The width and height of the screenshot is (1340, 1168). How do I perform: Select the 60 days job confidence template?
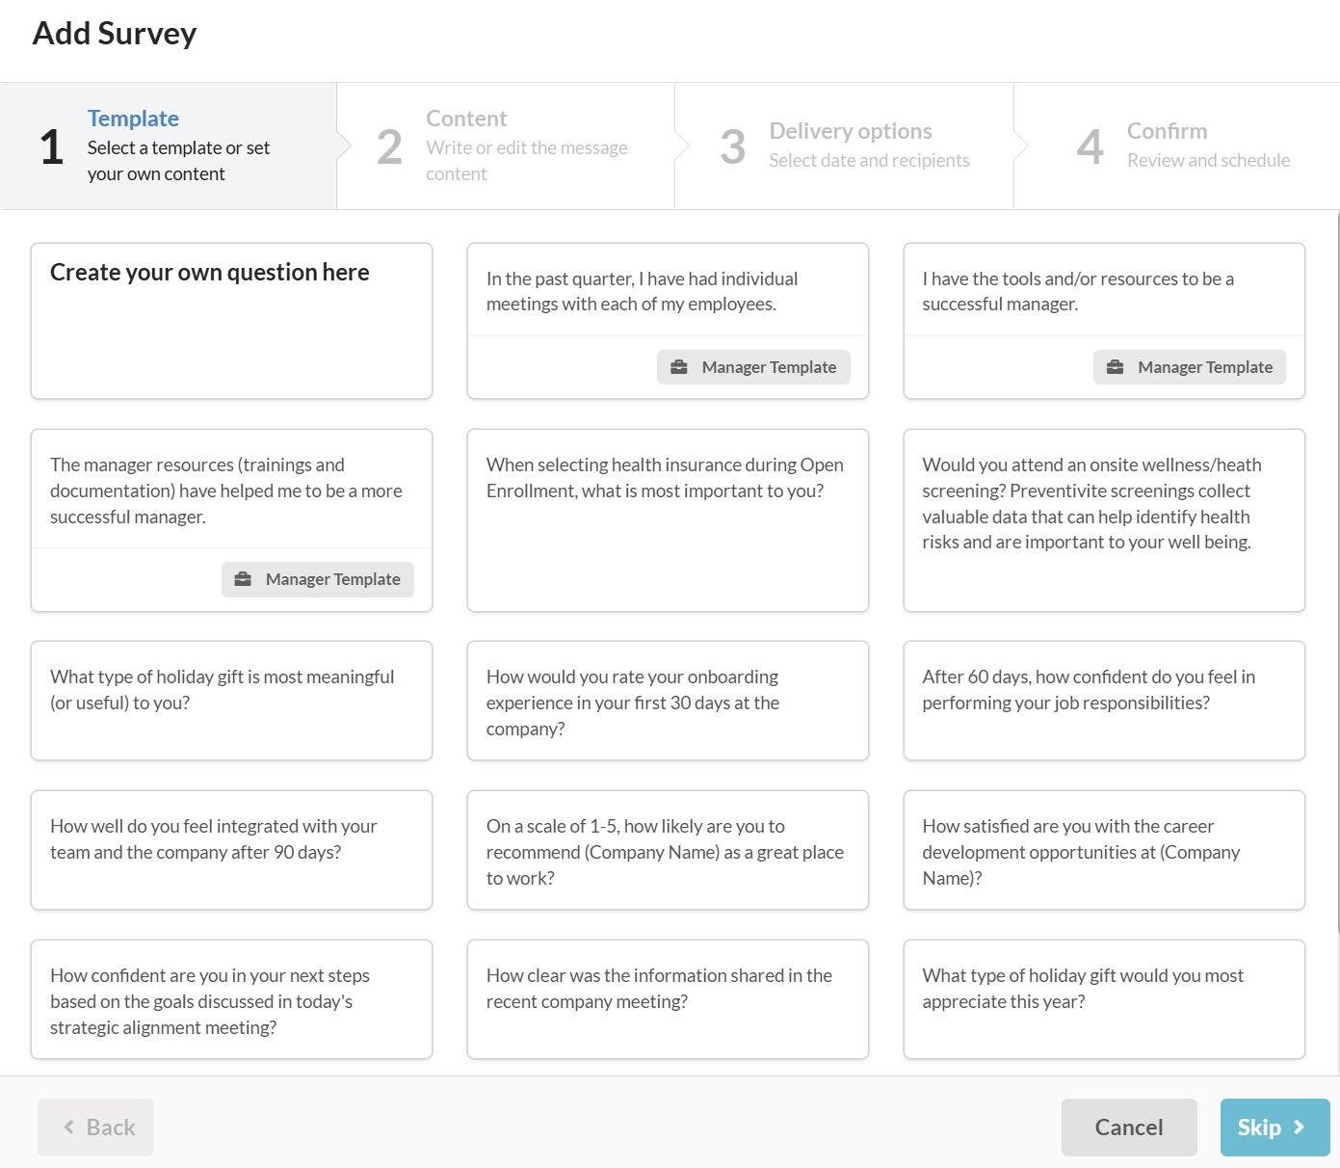click(1104, 701)
